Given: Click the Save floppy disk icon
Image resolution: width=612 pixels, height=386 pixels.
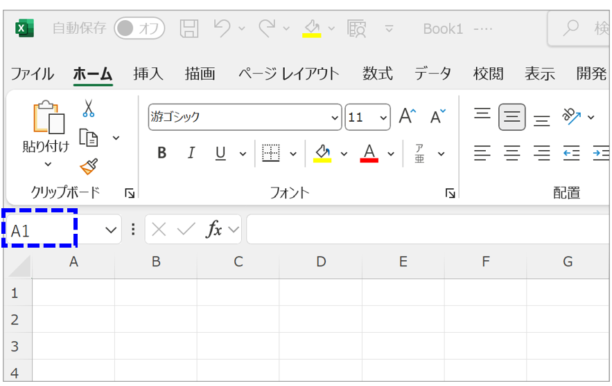Looking at the screenshot, I should 189,28.
